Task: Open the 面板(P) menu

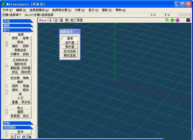Action: point(107,10)
